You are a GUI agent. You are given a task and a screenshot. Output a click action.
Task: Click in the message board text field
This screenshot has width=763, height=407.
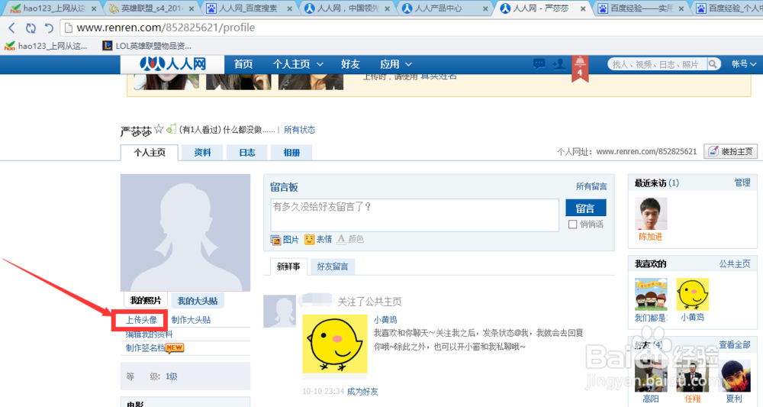pyautogui.click(x=414, y=215)
